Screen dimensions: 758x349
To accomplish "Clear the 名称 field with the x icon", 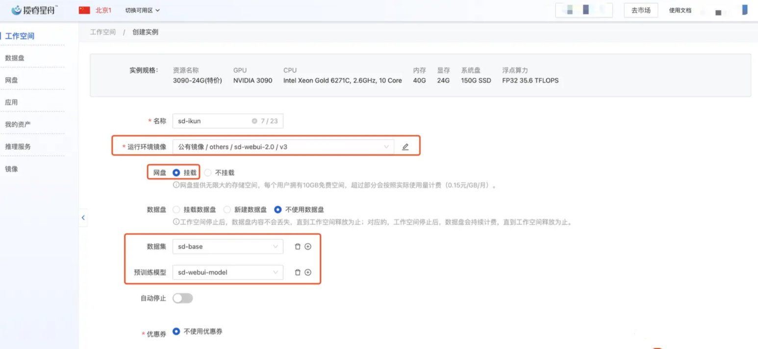I will point(254,121).
